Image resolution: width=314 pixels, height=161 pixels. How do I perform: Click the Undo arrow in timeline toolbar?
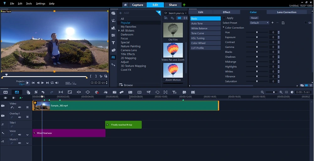tap(43, 92)
